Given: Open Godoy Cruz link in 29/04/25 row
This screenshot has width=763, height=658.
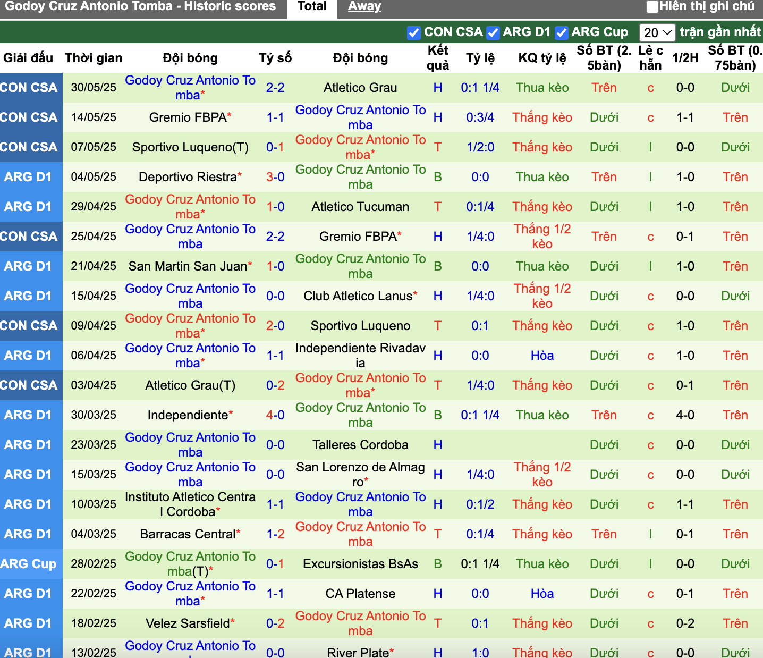Looking at the screenshot, I should [x=190, y=207].
